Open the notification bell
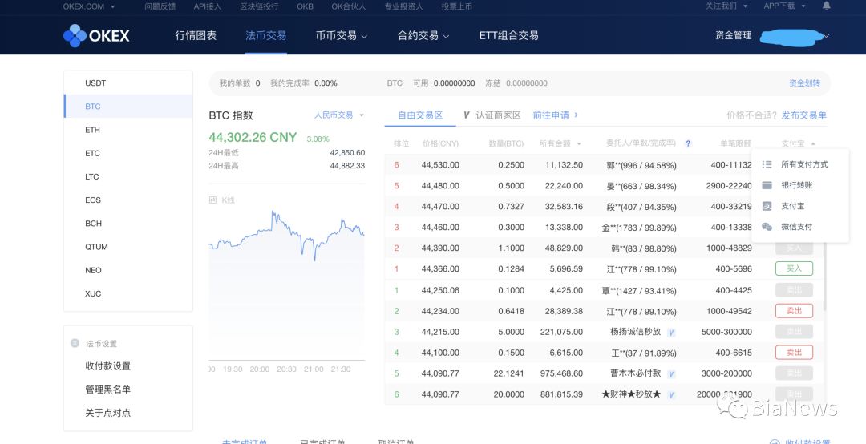Image resolution: width=866 pixels, height=444 pixels. click(x=826, y=6)
